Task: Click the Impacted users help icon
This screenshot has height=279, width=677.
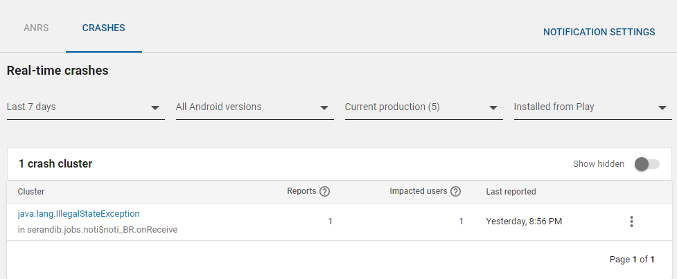Action: 456,192
